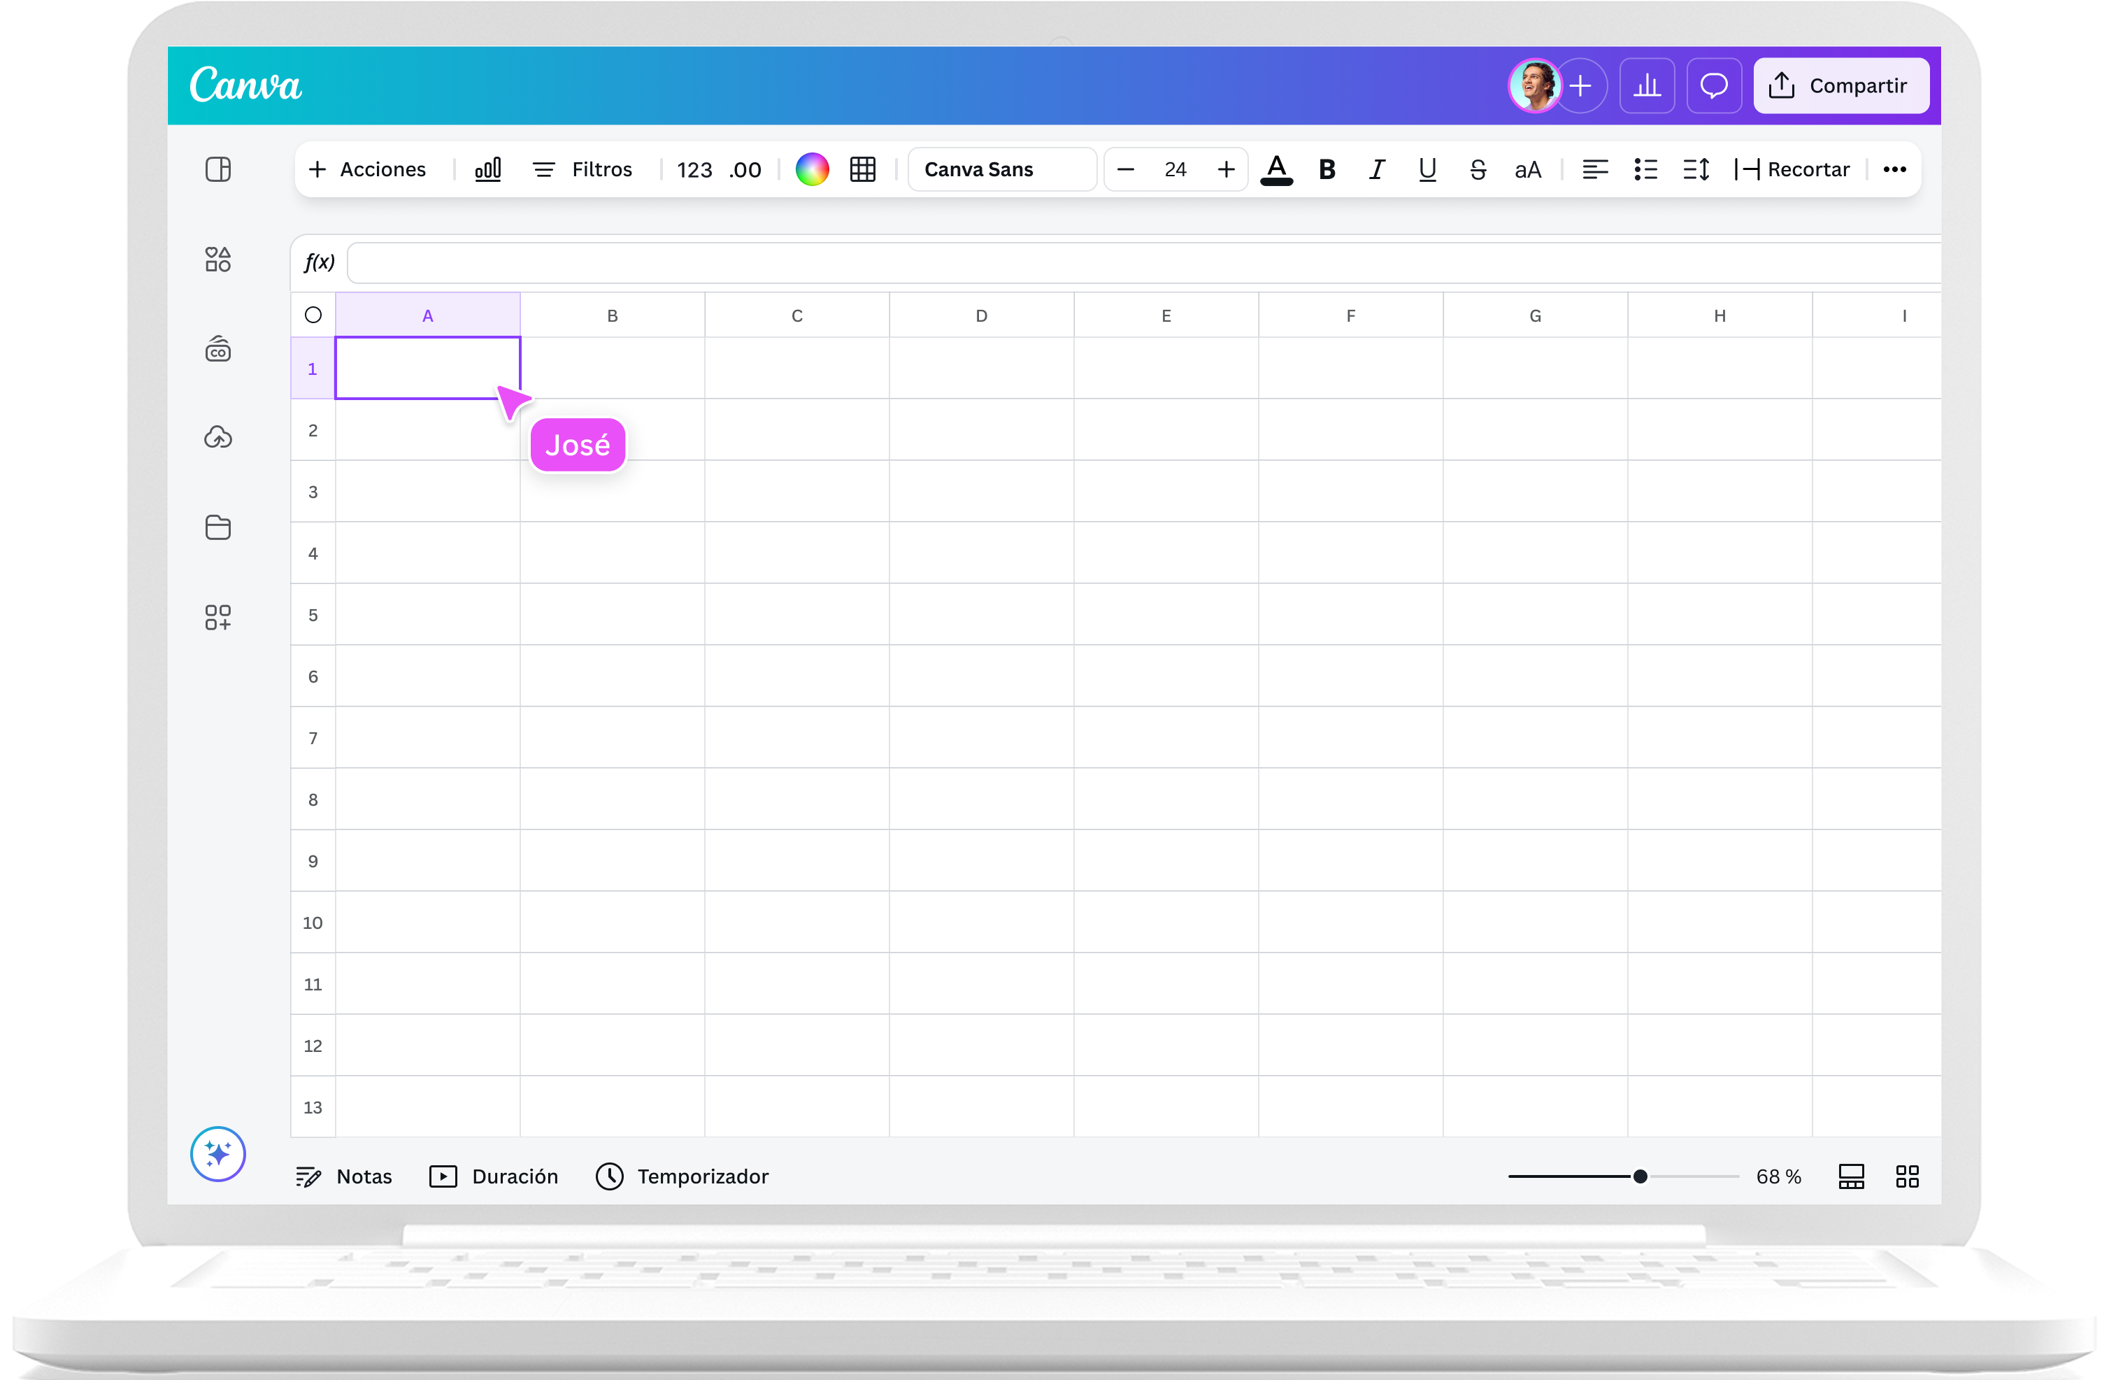The image size is (2109, 1380).
Task: Open the comments speech bubble
Action: click(1714, 86)
